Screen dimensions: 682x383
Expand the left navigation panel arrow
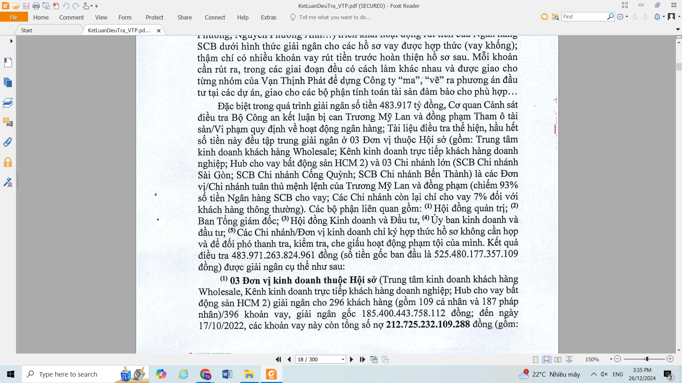tap(11, 41)
